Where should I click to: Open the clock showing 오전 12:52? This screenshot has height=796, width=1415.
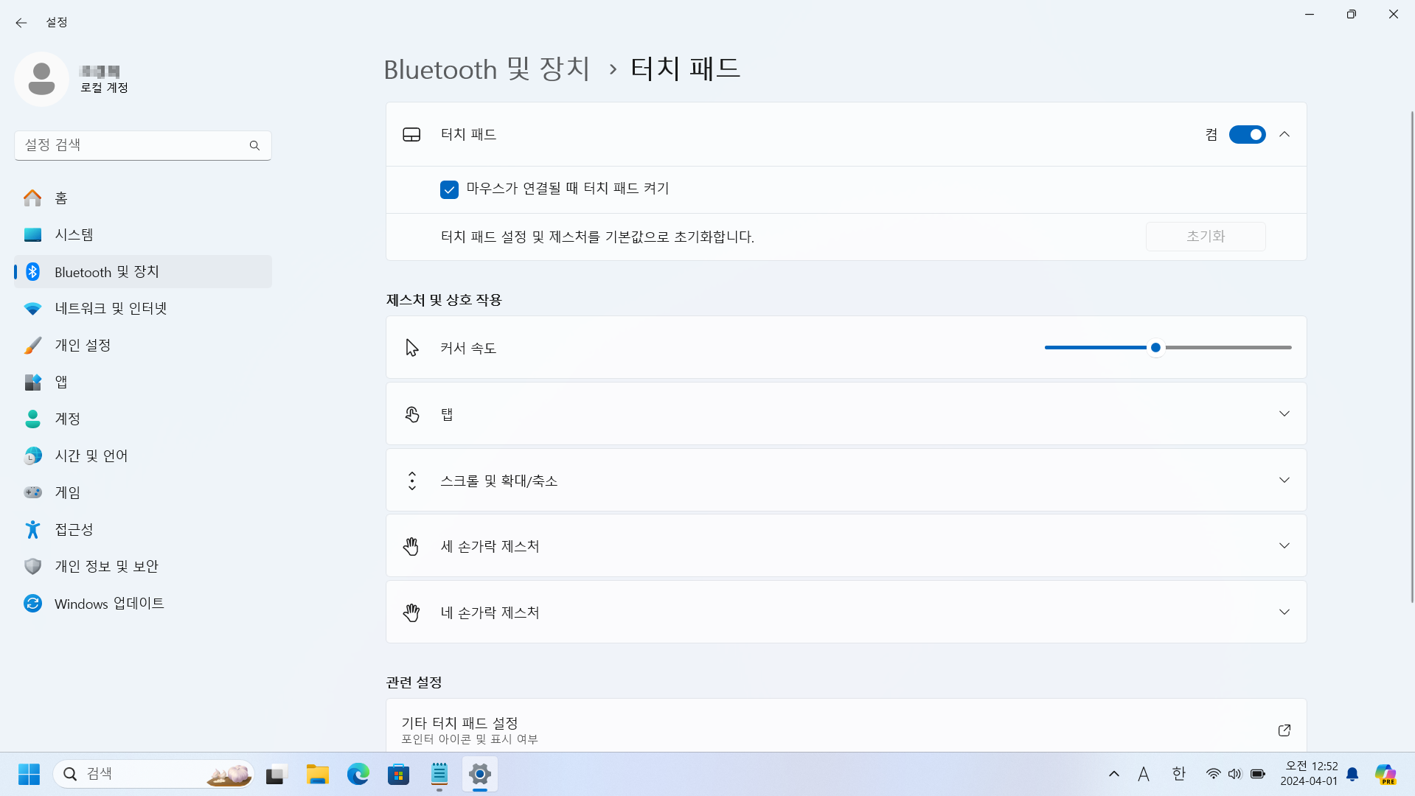[1310, 774]
